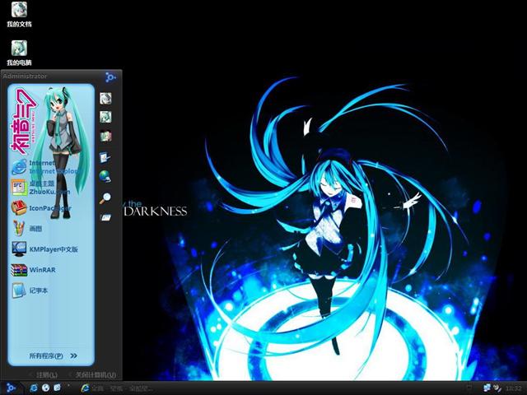The image size is (527, 395).
Task: Launch KMPlayer中文版 from the start menu
Action: [45, 249]
